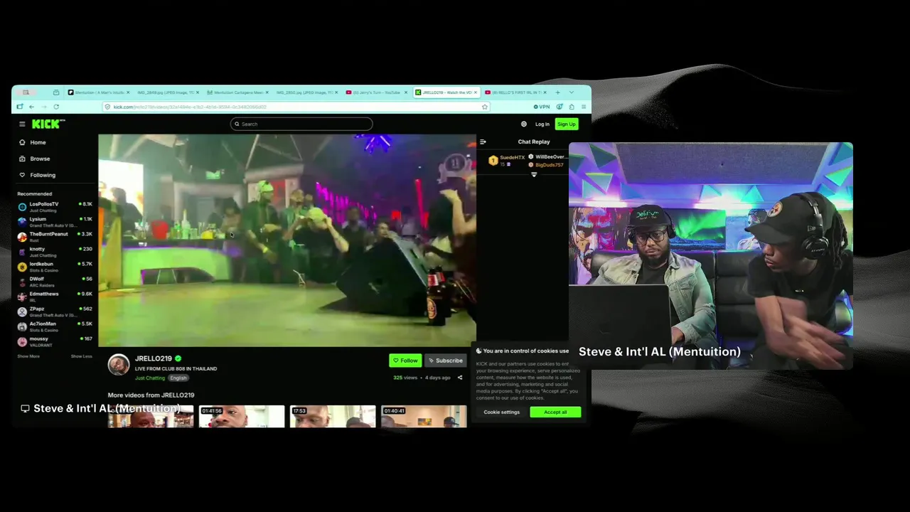Toggle the browser VPN indicator

pos(542,107)
